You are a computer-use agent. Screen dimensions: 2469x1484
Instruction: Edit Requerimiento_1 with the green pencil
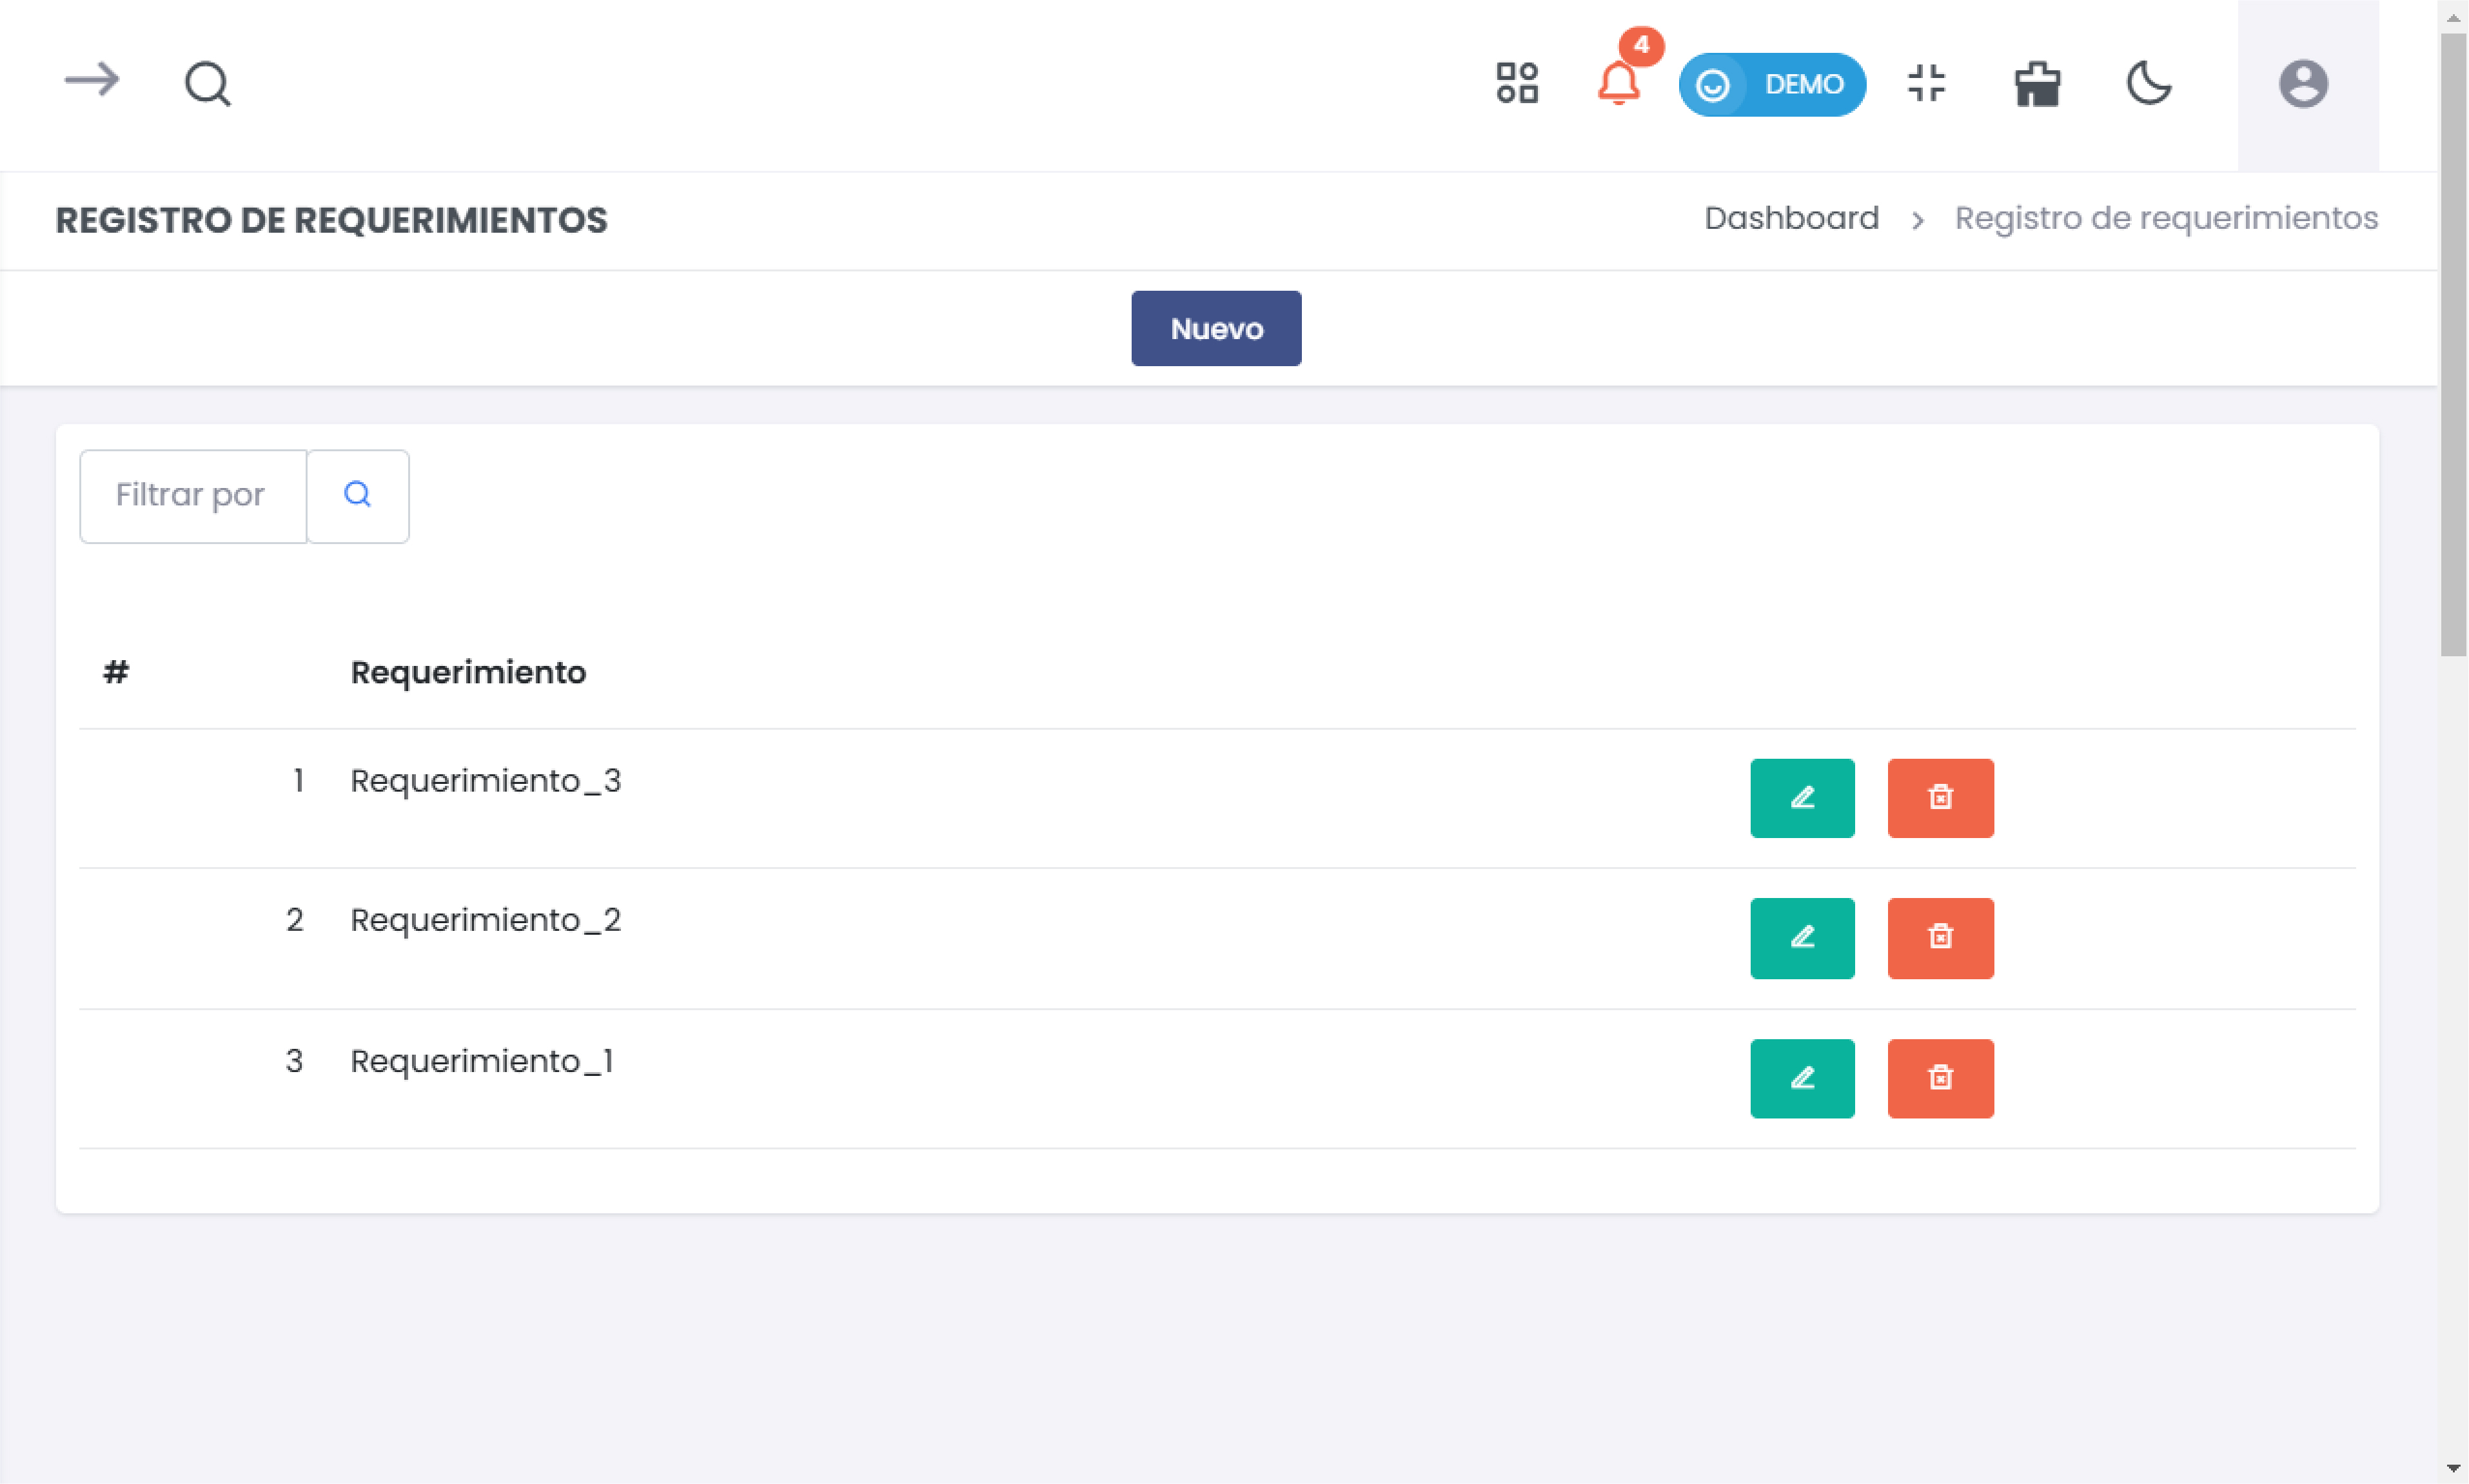pyautogui.click(x=1802, y=1078)
